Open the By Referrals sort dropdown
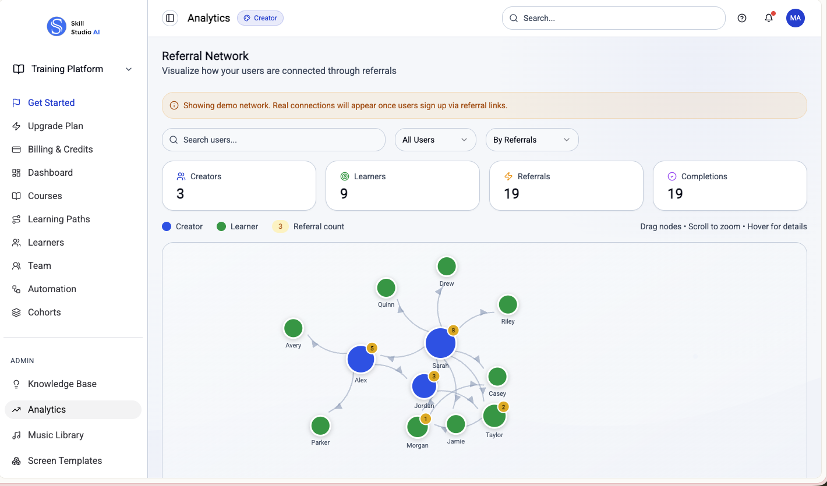Image resolution: width=827 pixels, height=486 pixels. 532,140
